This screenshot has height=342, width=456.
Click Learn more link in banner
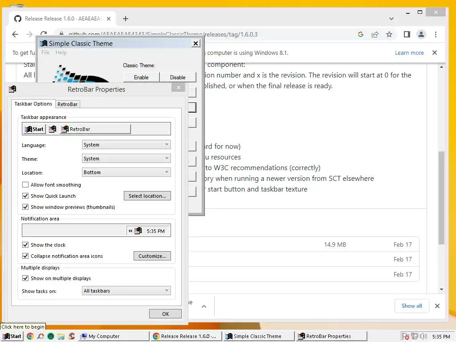[x=409, y=53]
